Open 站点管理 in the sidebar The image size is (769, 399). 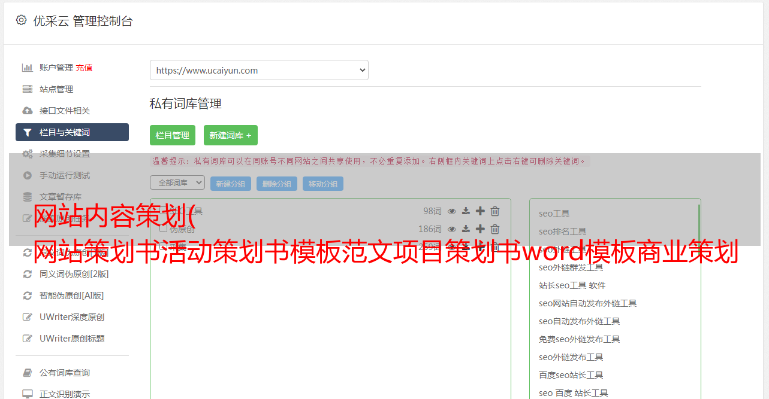pos(56,89)
